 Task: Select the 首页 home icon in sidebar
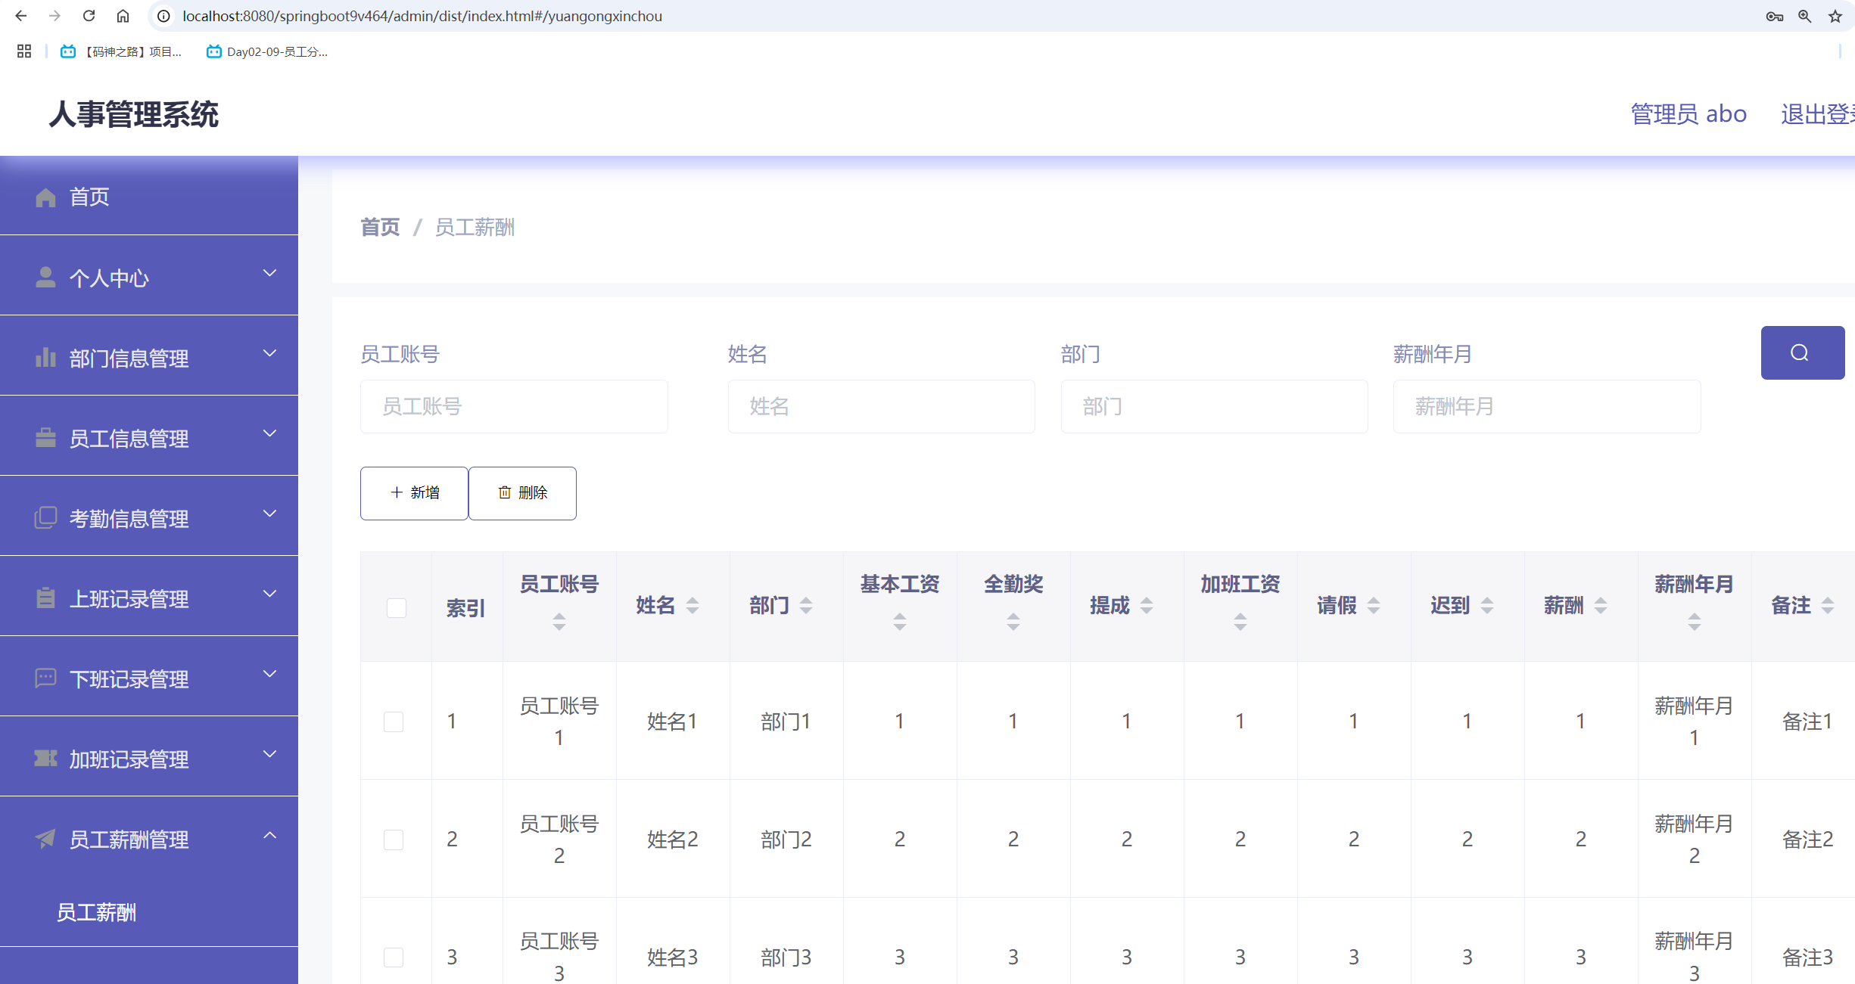click(x=45, y=197)
